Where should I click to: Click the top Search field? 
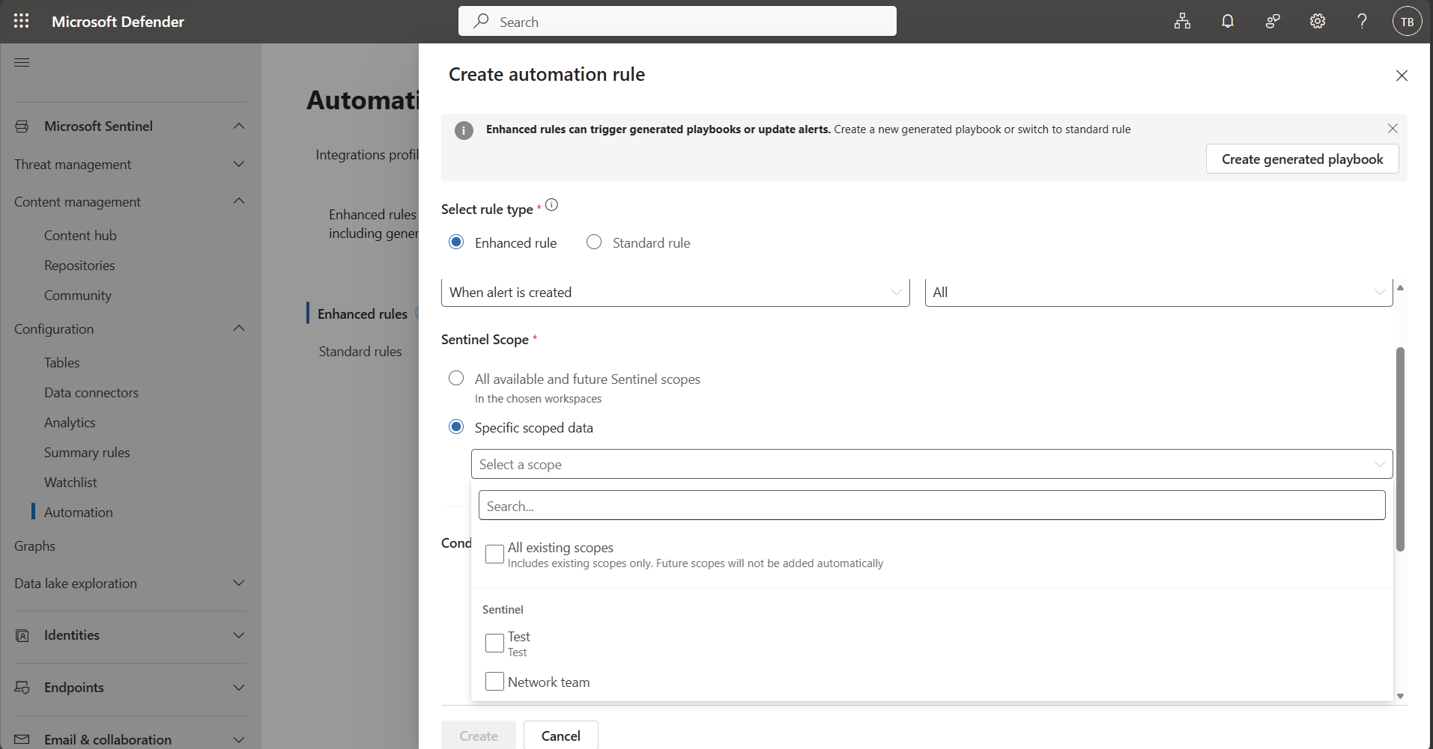(677, 21)
